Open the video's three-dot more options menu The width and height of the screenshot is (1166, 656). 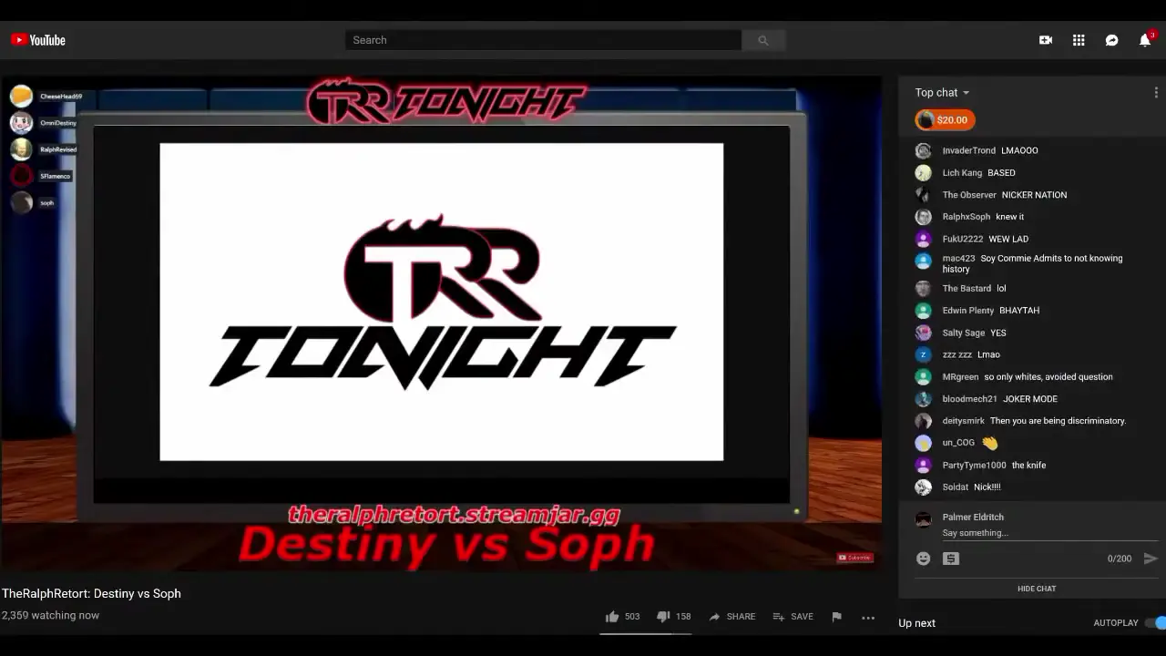(x=868, y=617)
